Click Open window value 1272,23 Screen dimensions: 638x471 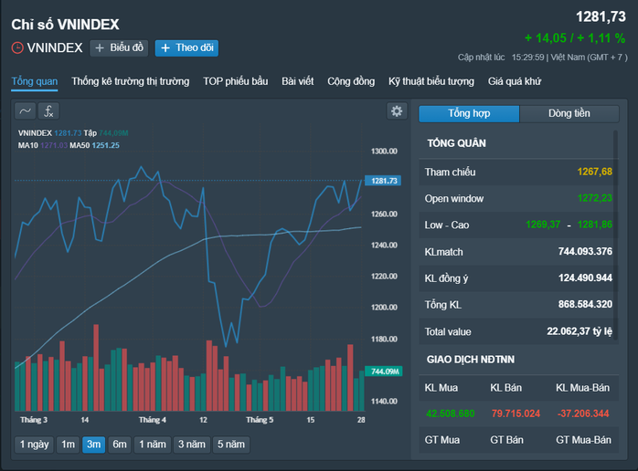(594, 198)
